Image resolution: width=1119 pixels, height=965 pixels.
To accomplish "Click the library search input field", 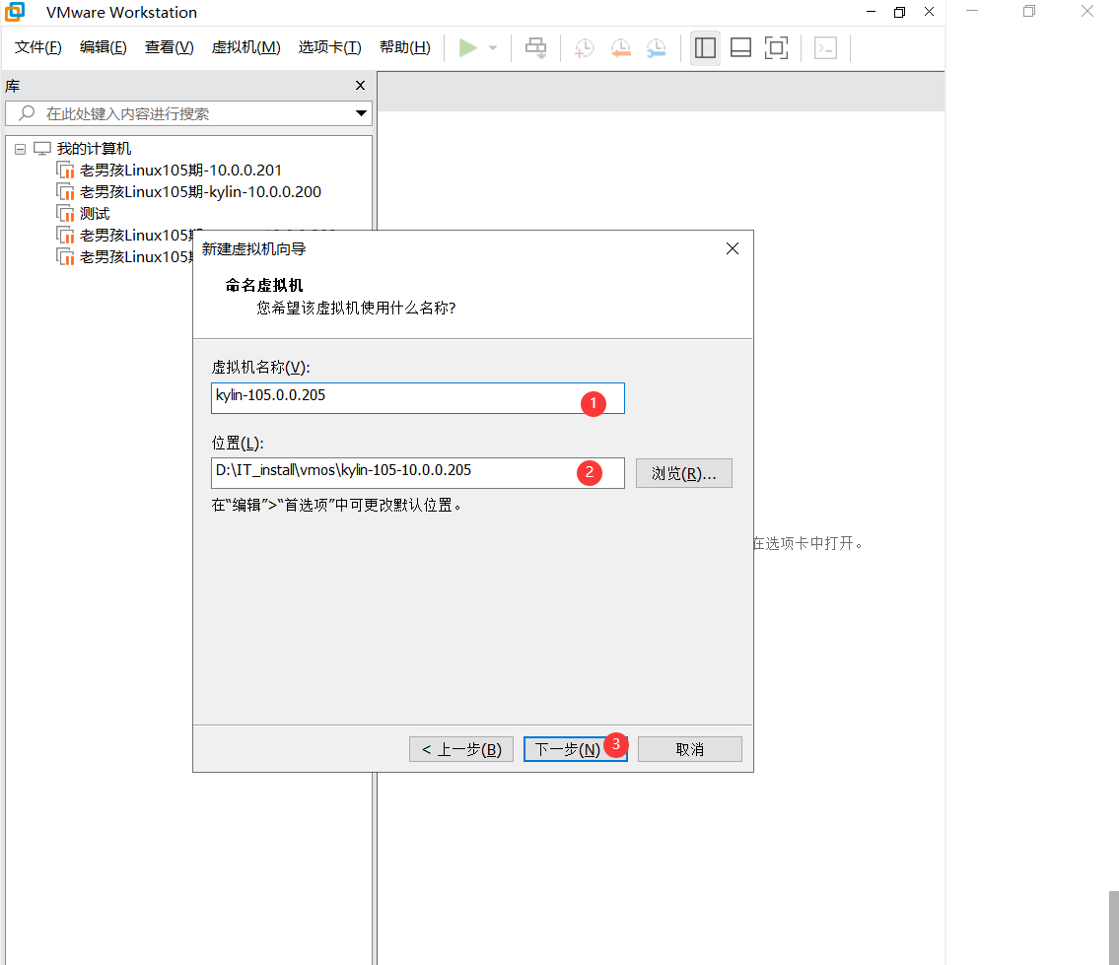I will [x=188, y=113].
